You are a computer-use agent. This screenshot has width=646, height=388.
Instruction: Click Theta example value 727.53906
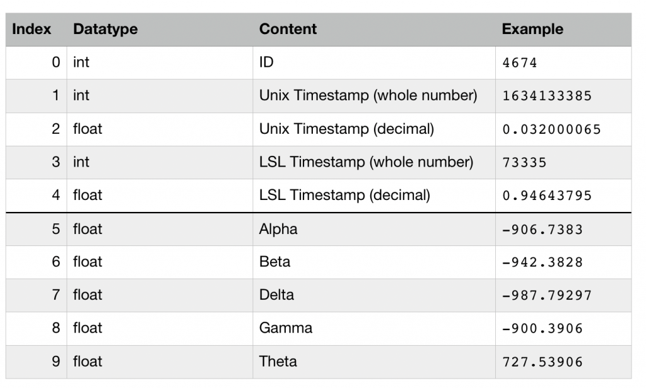[542, 362]
